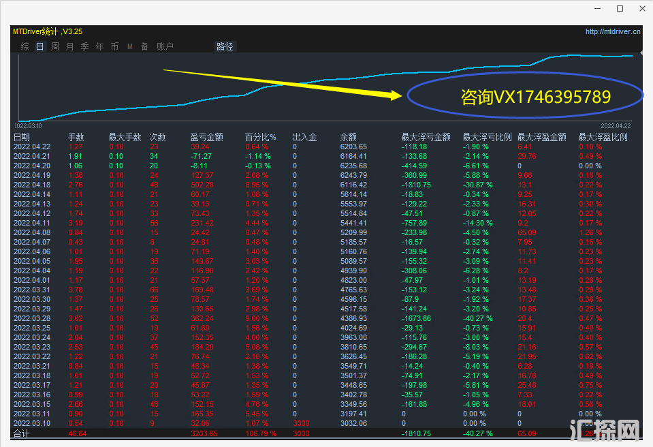653x447 pixels.
Task: Click the 盈亏金额 column header
Action: (206, 137)
